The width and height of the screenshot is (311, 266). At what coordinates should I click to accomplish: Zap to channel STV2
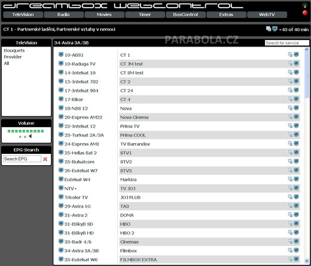(126, 162)
